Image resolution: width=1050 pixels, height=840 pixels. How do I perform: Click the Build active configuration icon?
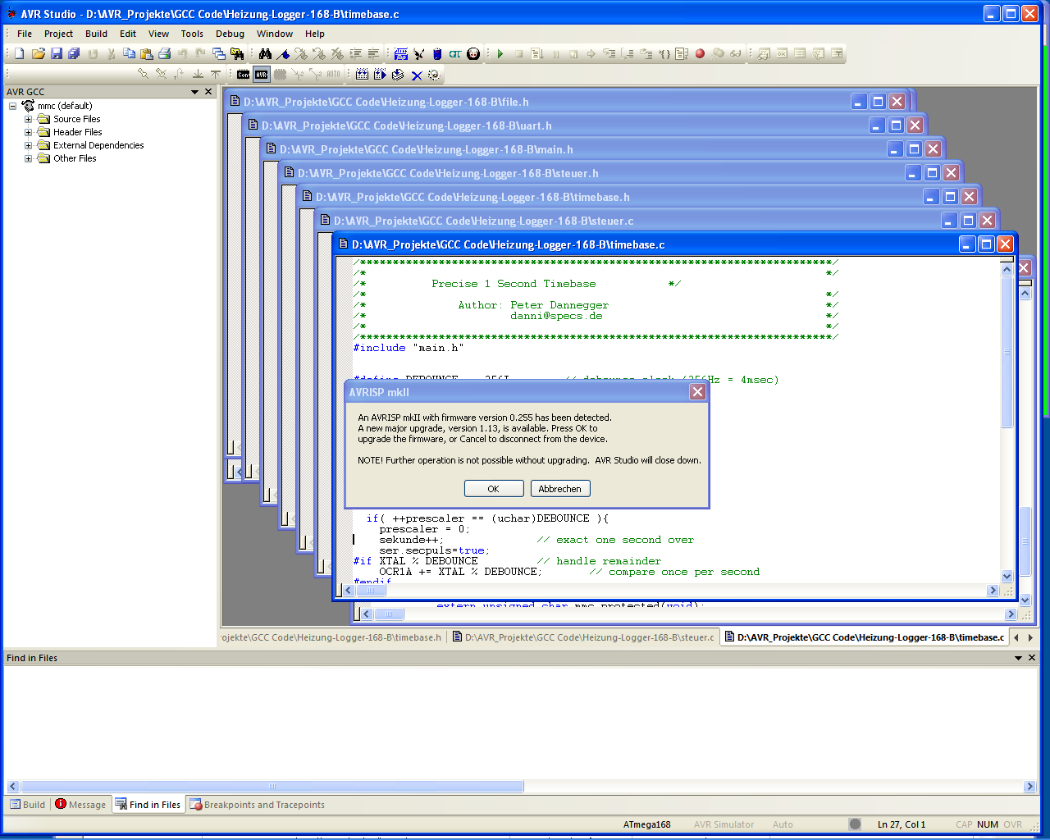(x=362, y=75)
